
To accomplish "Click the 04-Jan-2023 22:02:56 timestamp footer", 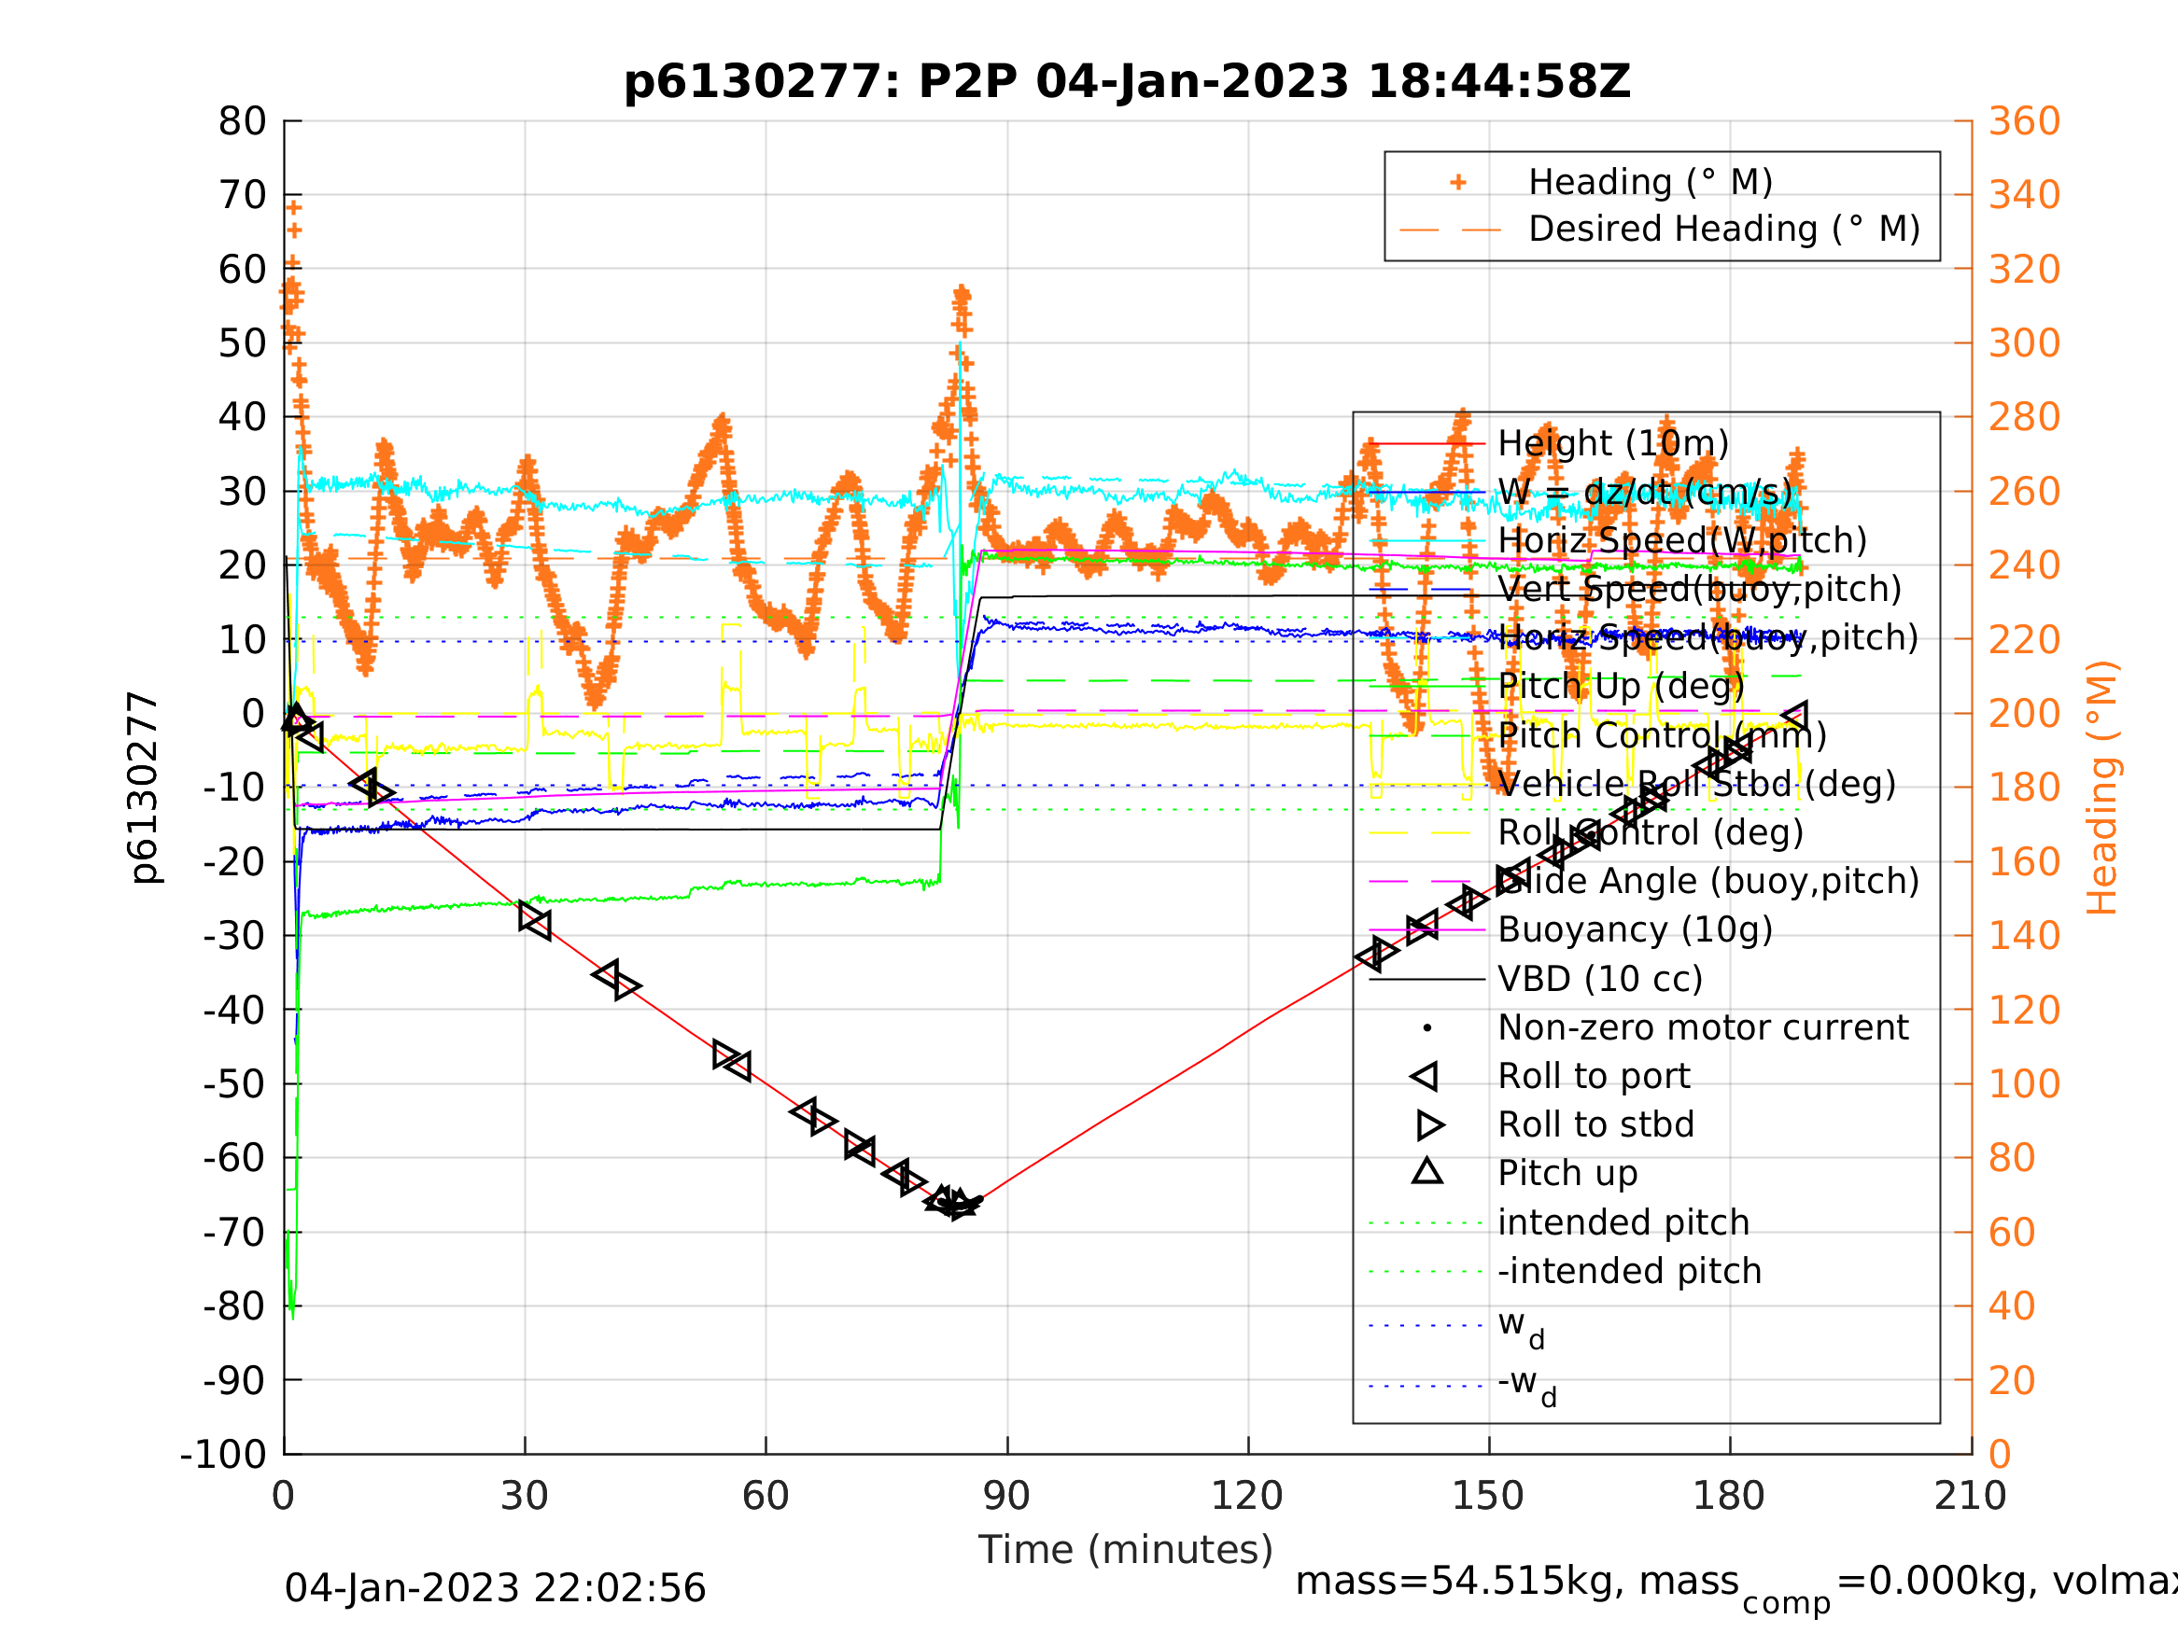I will tap(496, 1589).
